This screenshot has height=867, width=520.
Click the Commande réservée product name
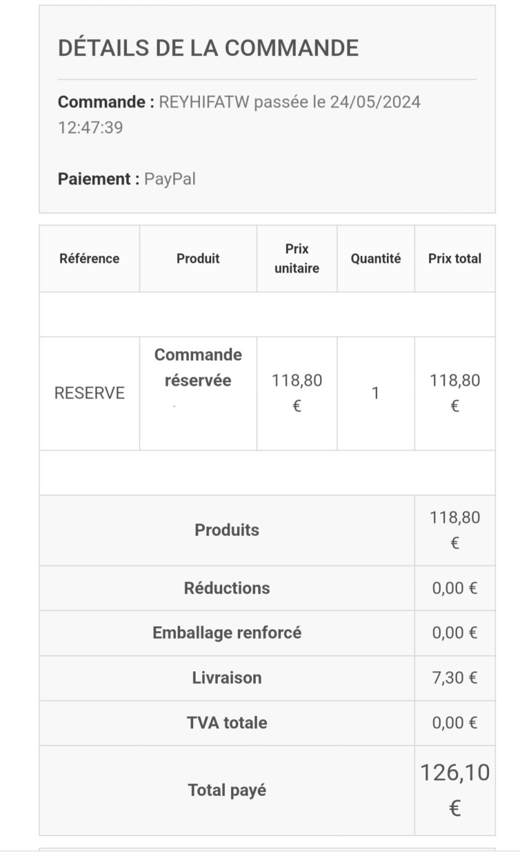coord(198,367)
